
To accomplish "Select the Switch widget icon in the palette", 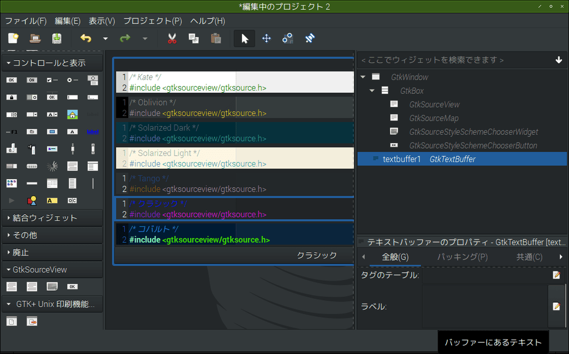I will 32,97.
